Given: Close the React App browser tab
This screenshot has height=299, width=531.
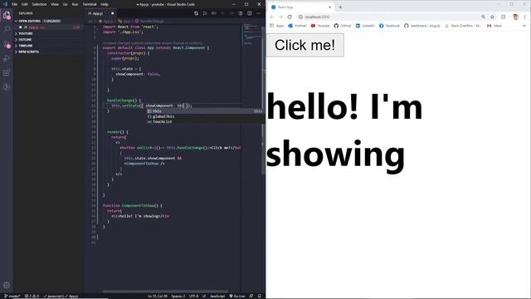Looking at the screenshot, I should (x=330, y=7).
